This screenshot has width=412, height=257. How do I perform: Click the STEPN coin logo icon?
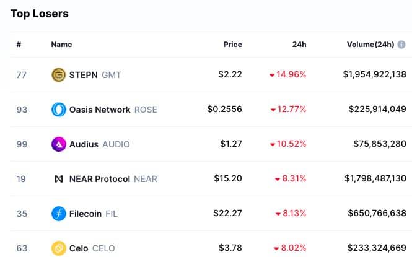[x=59, y=75]
